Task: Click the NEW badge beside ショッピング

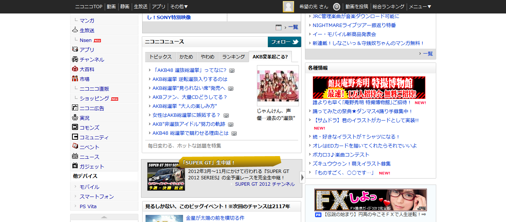Action: tap(114, 99)
